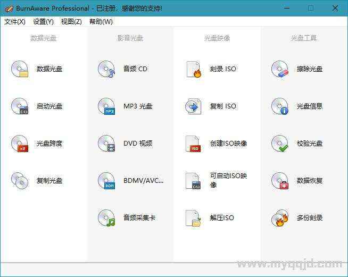Choose the 数据恢复 label
This screenshot has width=348, height=277.
tap(310, 181)
